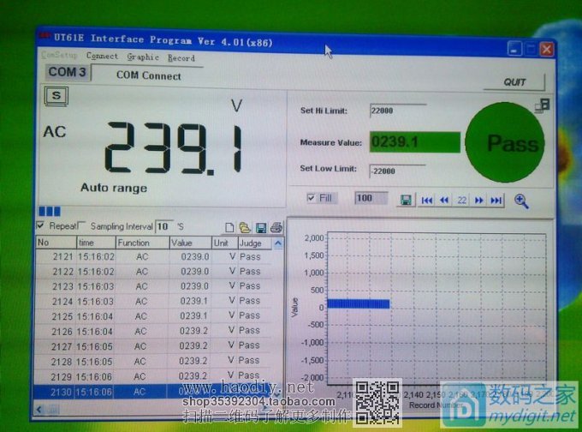This screenshot has width=582, height=432.
Task: Save the graph using the green disk icon
Action: (x=406, y=200)
